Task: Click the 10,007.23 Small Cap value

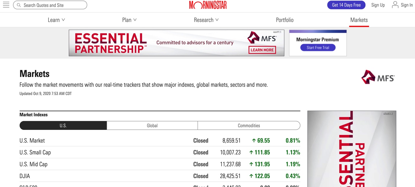Action: [230, 152]
